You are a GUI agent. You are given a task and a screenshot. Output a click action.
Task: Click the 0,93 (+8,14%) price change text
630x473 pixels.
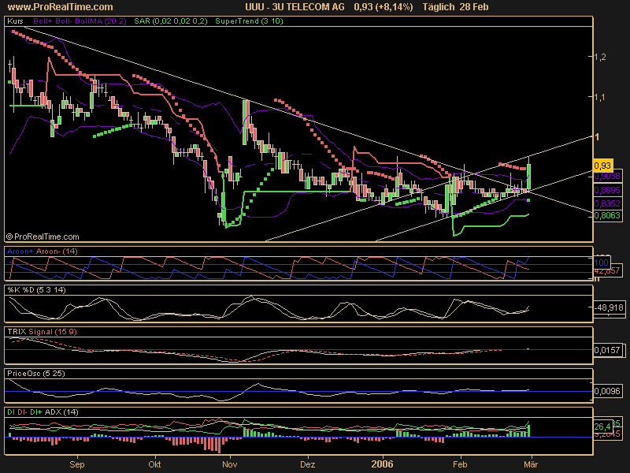click(x=384, y=7)
